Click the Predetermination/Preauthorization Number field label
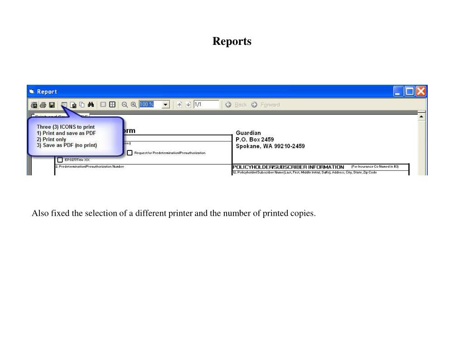Image resolution: width=464 pixels, height=348 pixels. click(x=90, y=167)
